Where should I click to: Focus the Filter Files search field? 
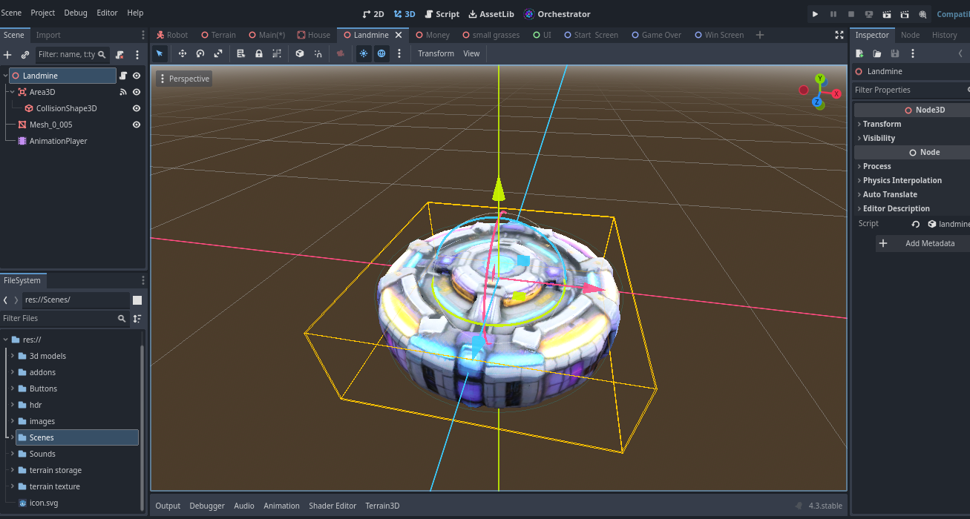(65, 318)
